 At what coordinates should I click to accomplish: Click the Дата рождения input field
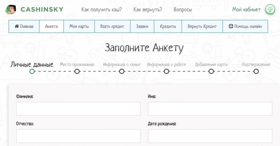210,136
